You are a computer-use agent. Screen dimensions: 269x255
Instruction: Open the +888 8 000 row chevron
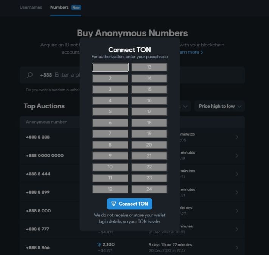coord(237,211)
